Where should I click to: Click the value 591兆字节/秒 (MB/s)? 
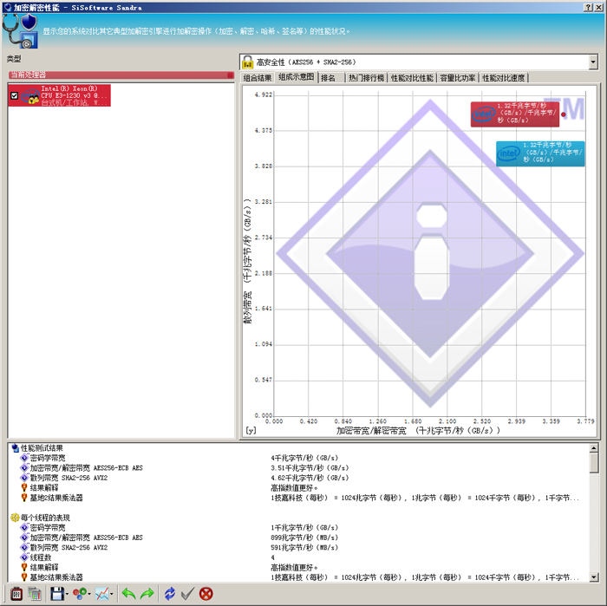click(304, 548)
